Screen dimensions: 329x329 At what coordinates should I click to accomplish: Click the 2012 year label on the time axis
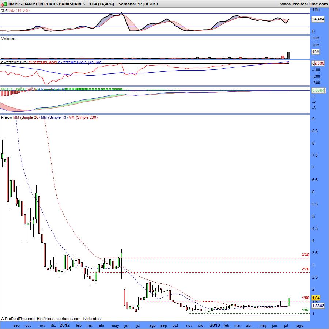(x=65, y=325)
